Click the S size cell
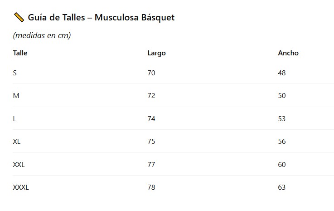The height and width of the screenshot is (211, 334). (15, 73)
